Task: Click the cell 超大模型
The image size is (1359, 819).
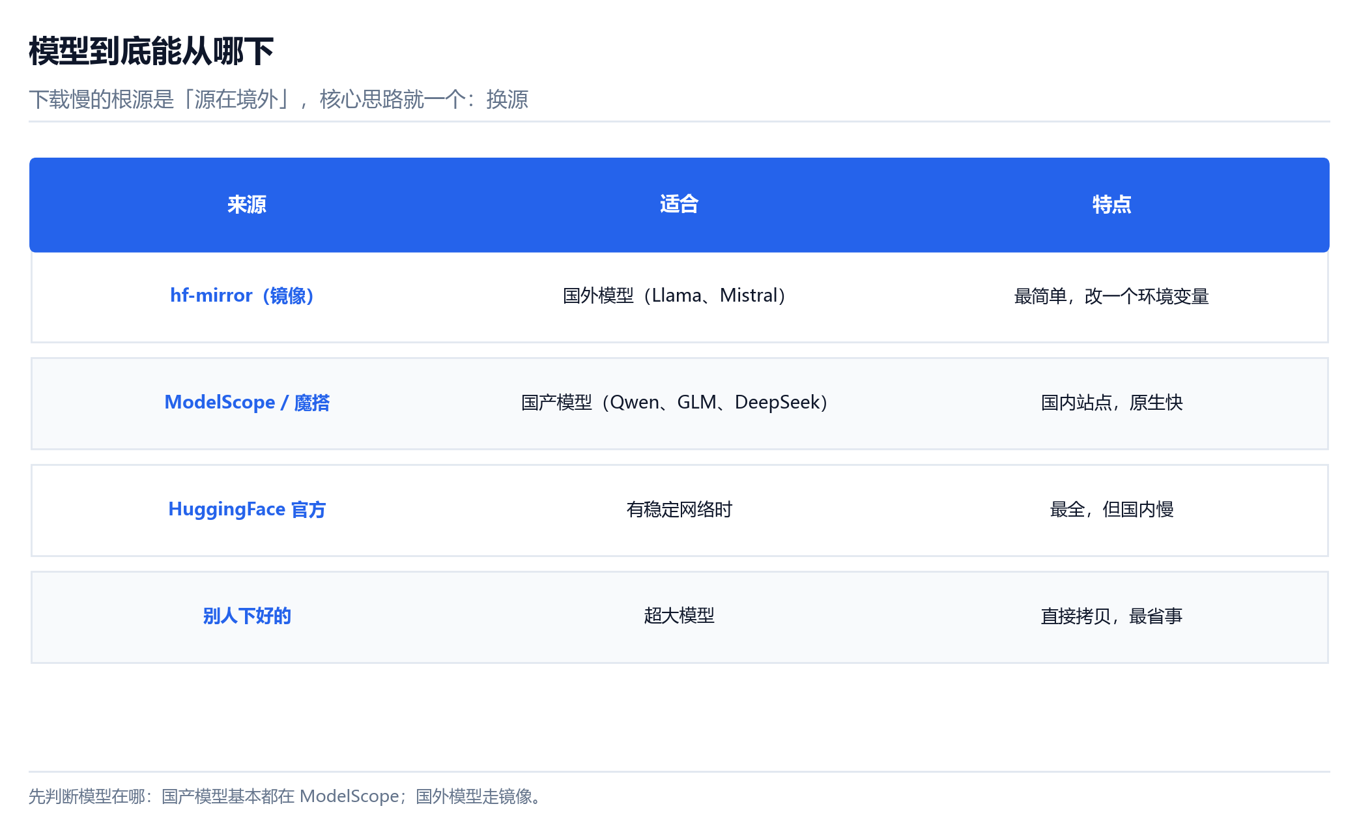Action: (679, 616)
